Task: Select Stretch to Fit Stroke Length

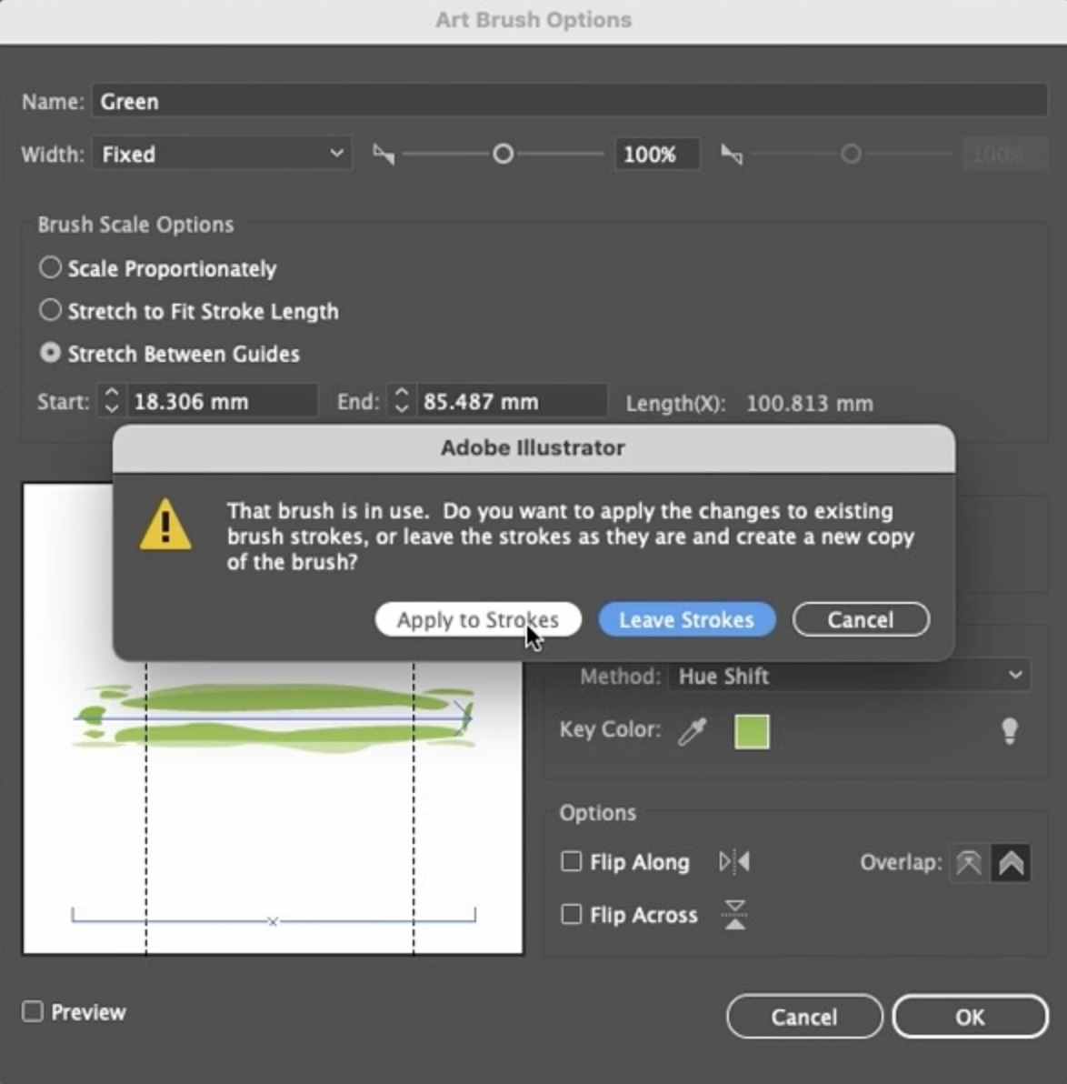Action: tap(50, 310)
